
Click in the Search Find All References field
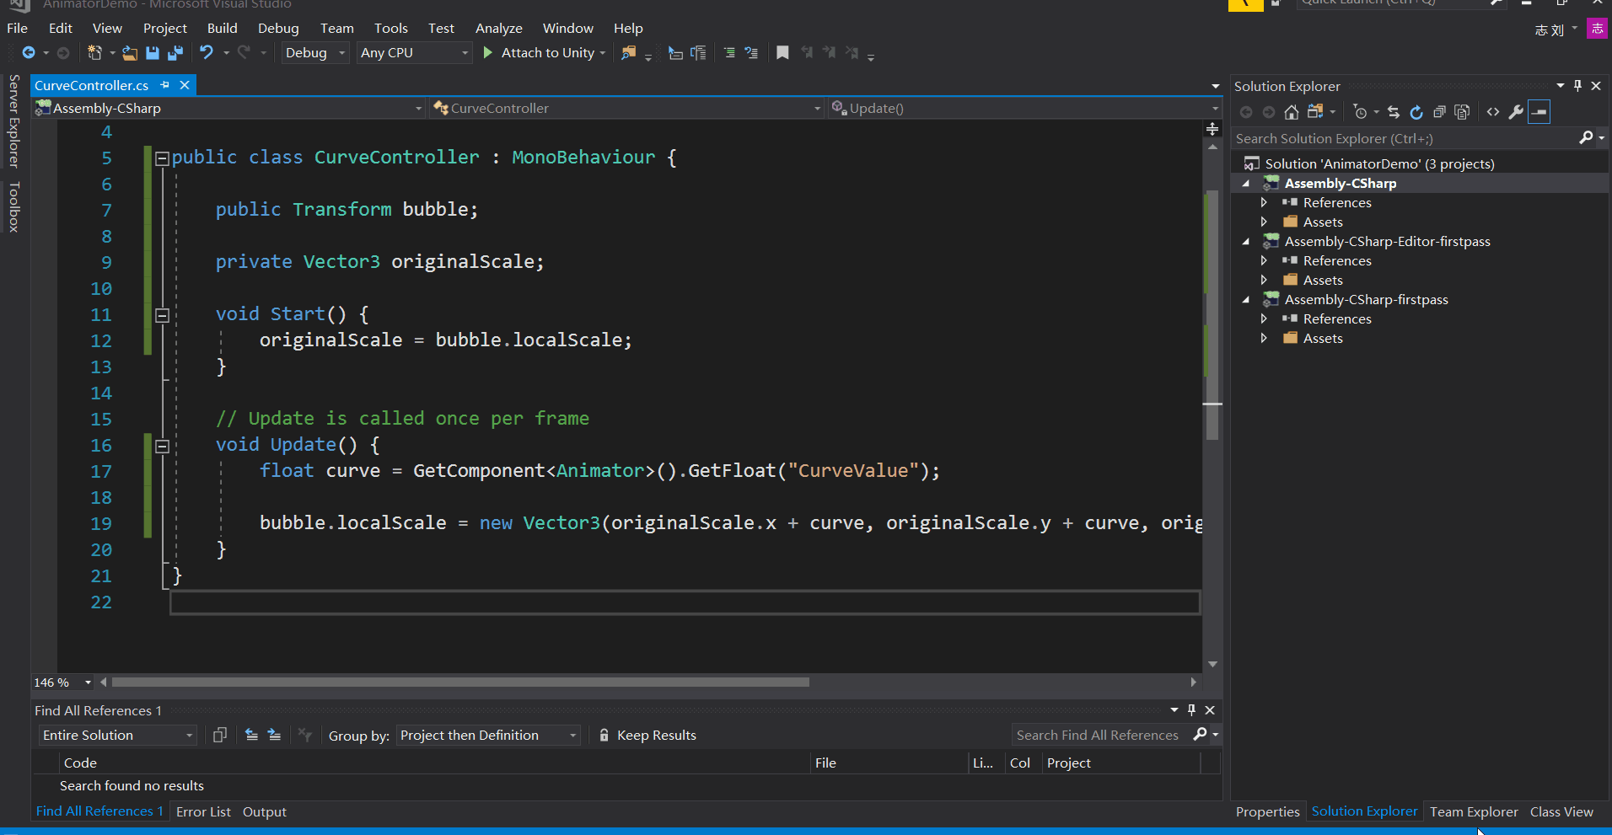click(x=1101, y=735)
